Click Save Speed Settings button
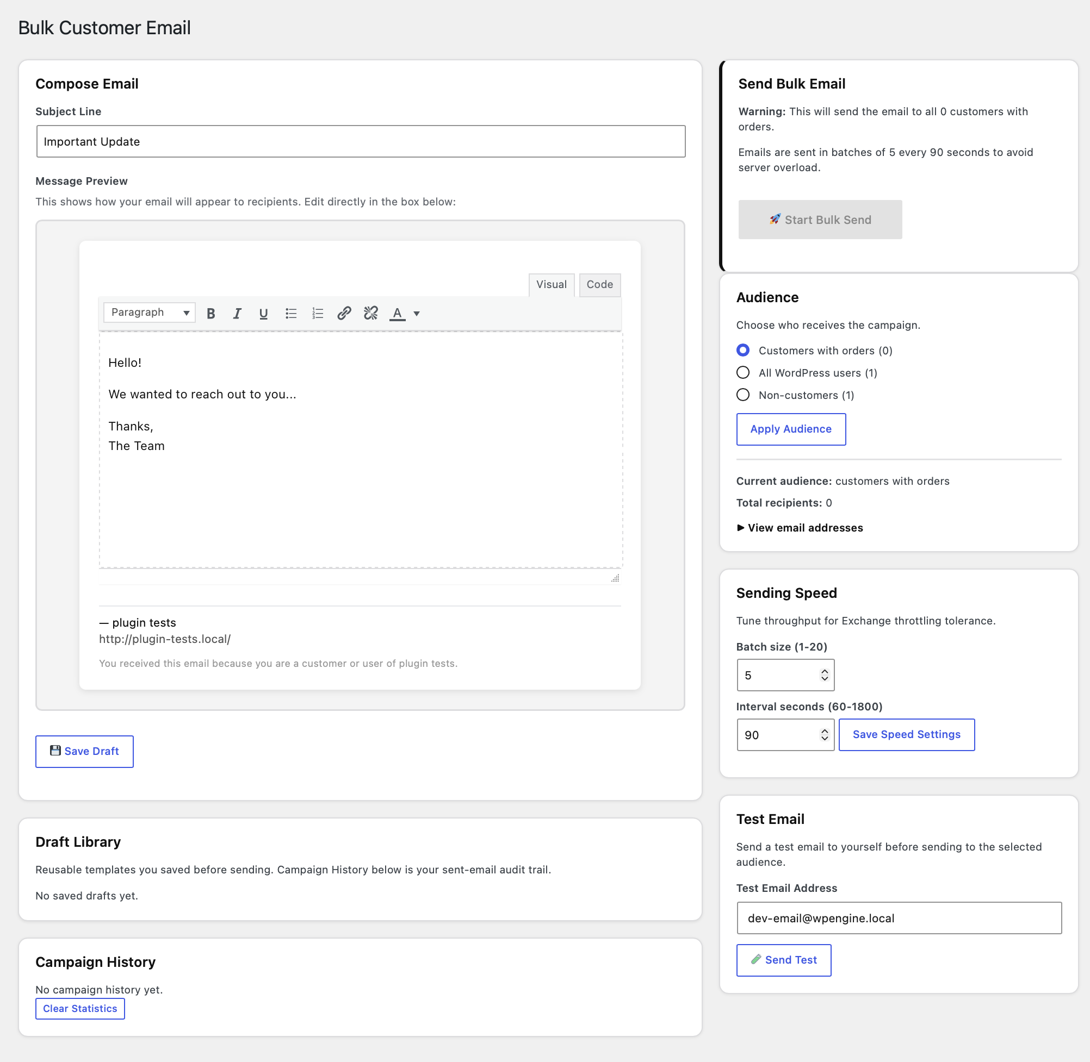The height and width of the screenshot is (1062, 1090). [x=906, y=735]
